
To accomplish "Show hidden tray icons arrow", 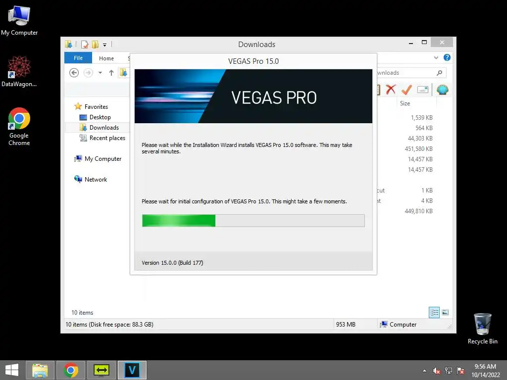I will [x=424, y=371].
